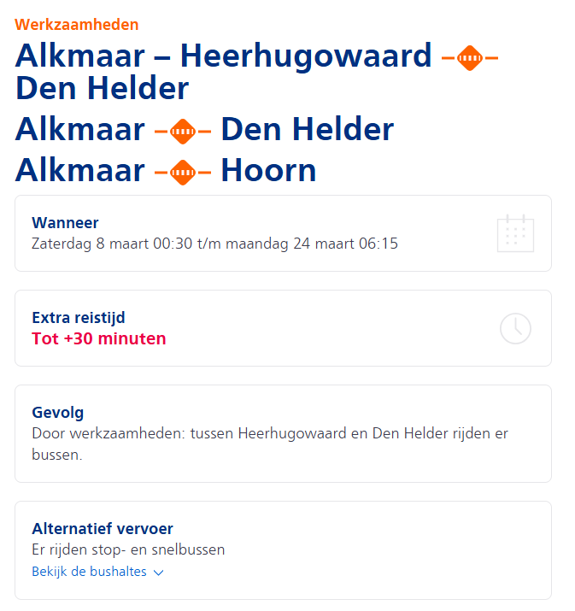This screenshot has width=575, height=611.
Task: Open the Bekijk de bushaltes link
Action: [x=89, y=572]
